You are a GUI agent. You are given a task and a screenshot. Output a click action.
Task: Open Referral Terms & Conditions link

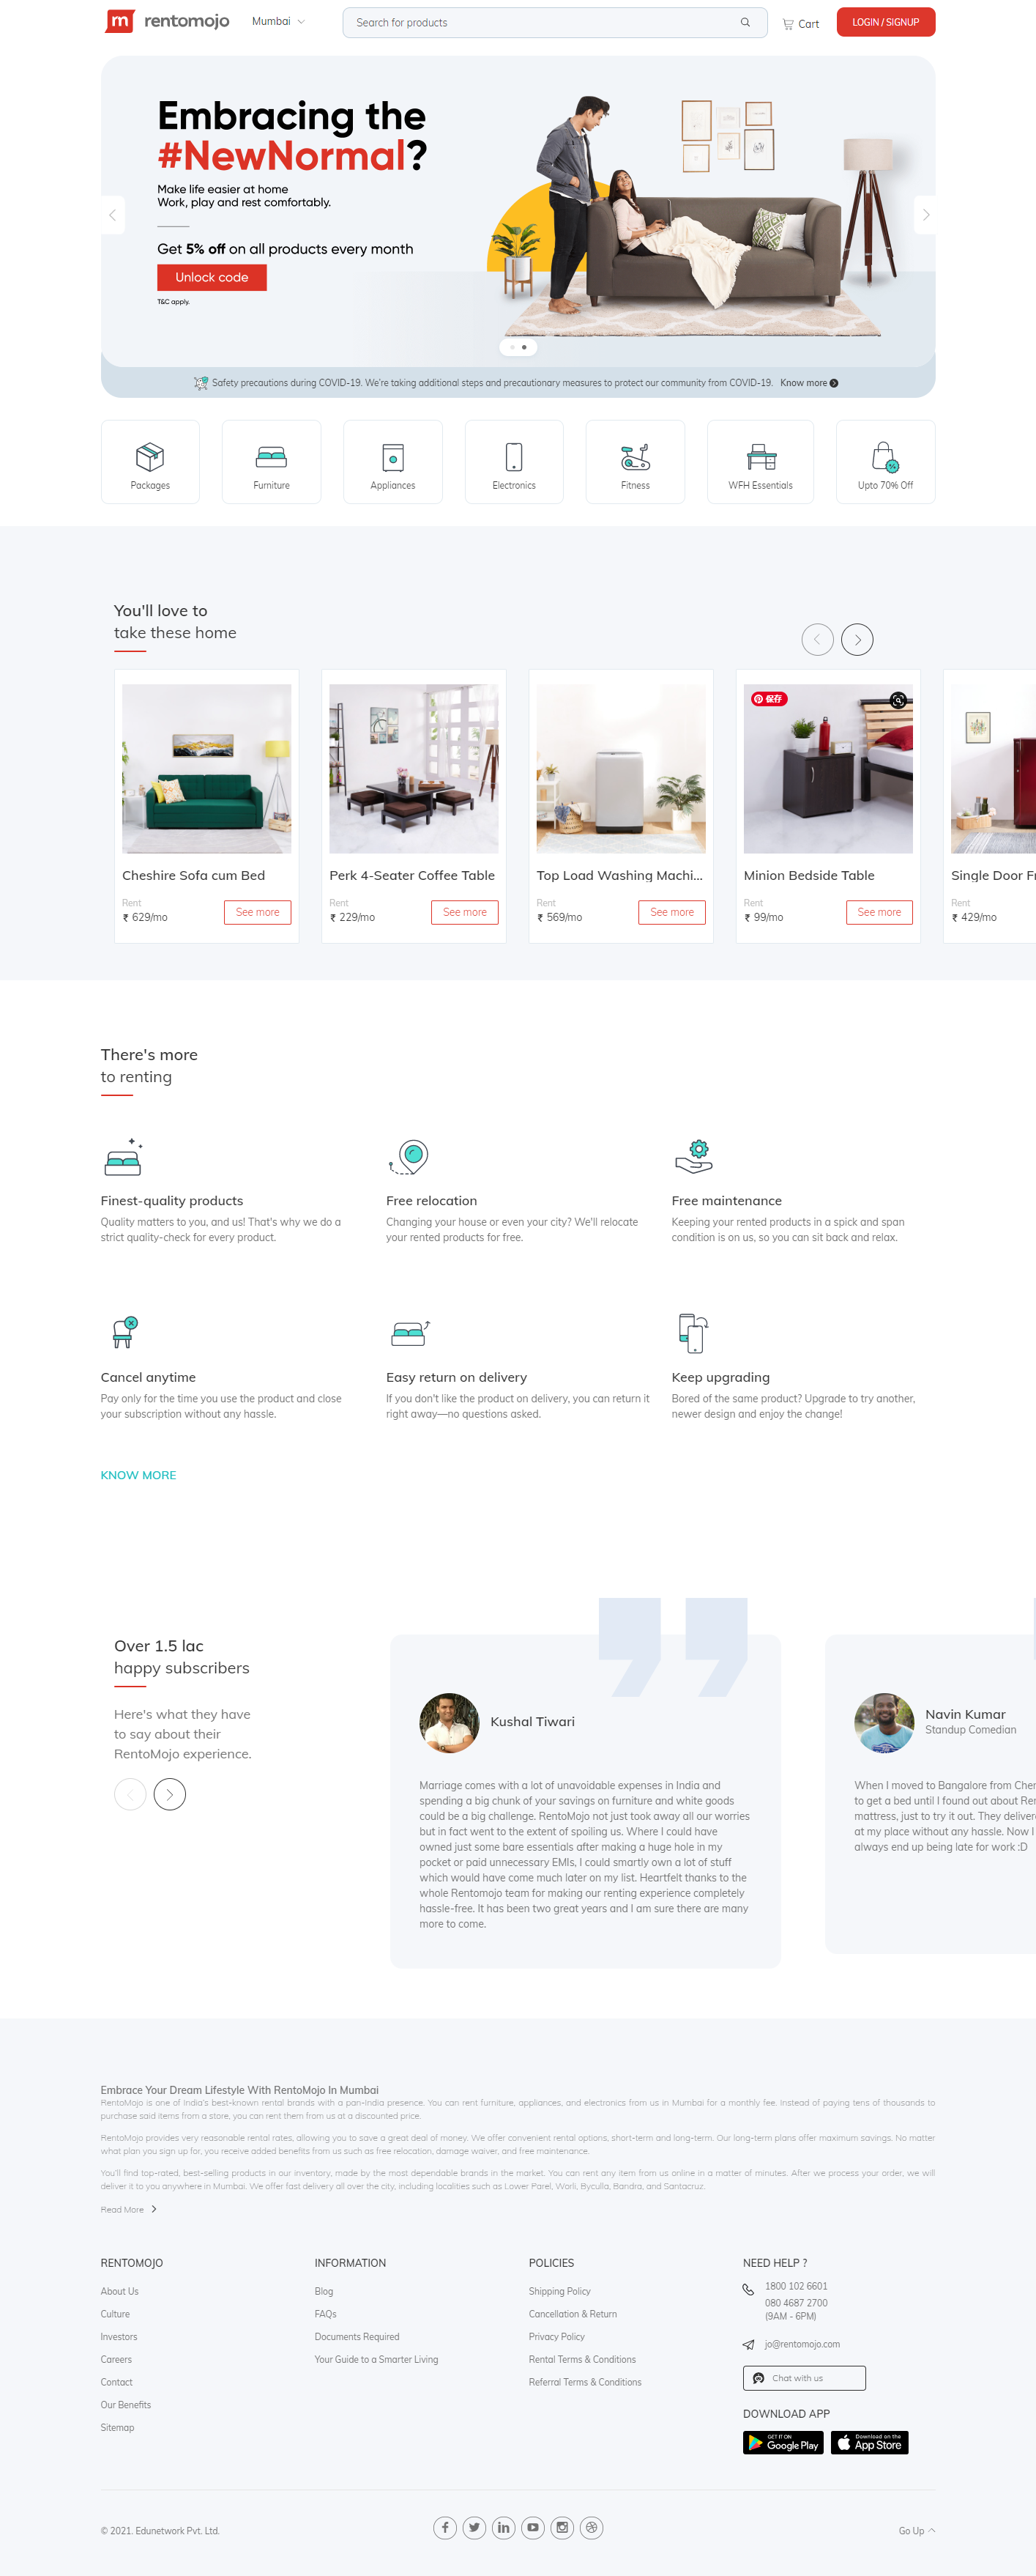tap(584, 2382)
